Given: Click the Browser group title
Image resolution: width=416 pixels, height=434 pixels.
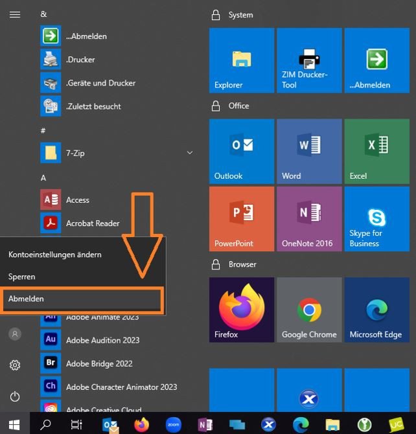Looking at the screenshot, I should pos(242,264).
